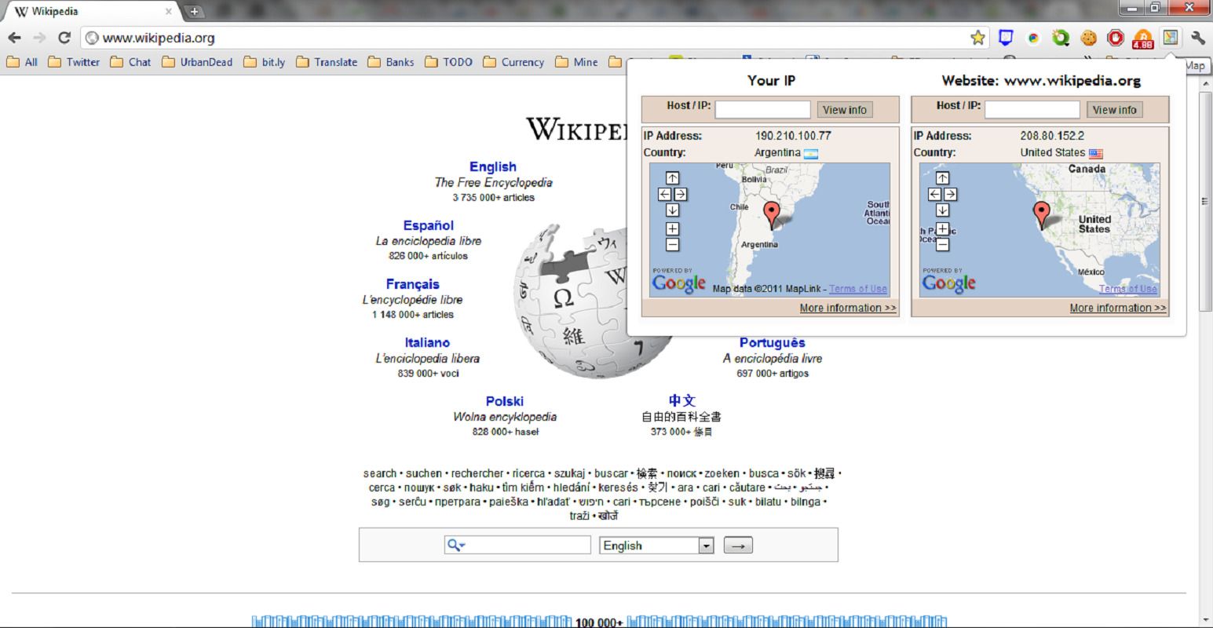
Task: Go back with the browser back arrow
Action: (x=15, y=38)
